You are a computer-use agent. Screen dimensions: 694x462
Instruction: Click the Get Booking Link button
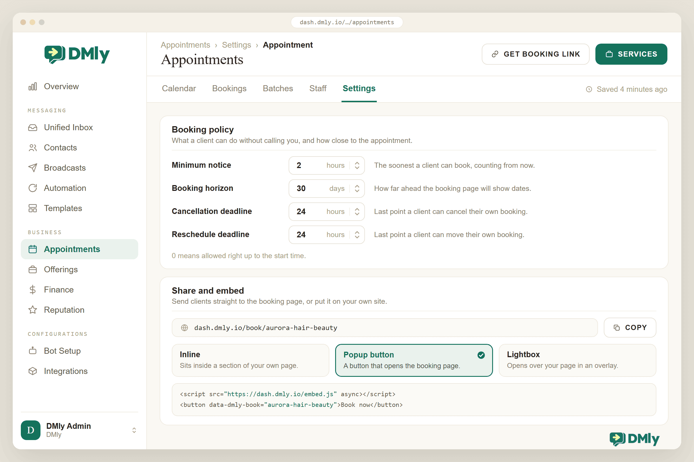point(535,54)
